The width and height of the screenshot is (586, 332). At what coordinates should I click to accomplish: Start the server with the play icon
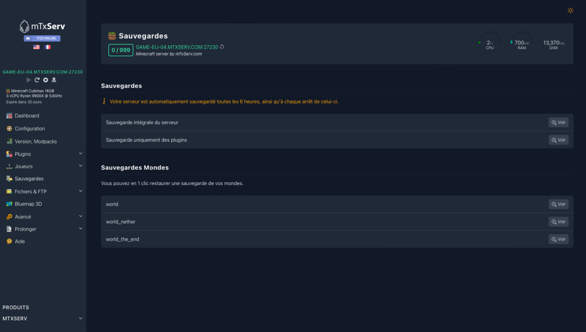(x=29, y=80)
